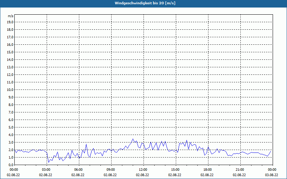Pick the '02.08.22' date under '12:00'

(x=142, y=175)
